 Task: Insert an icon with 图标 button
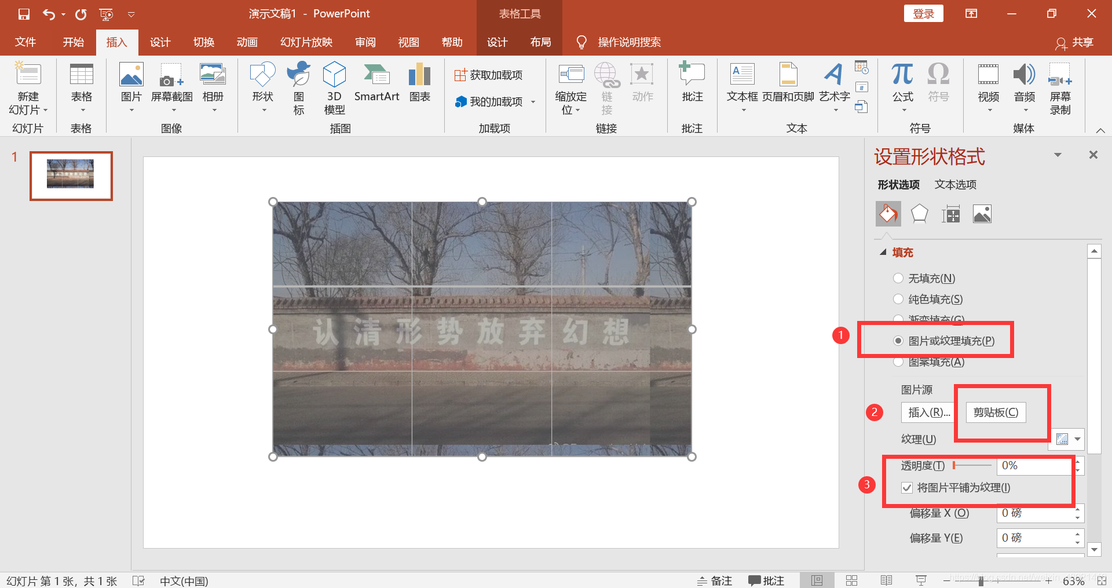(298, 89)
